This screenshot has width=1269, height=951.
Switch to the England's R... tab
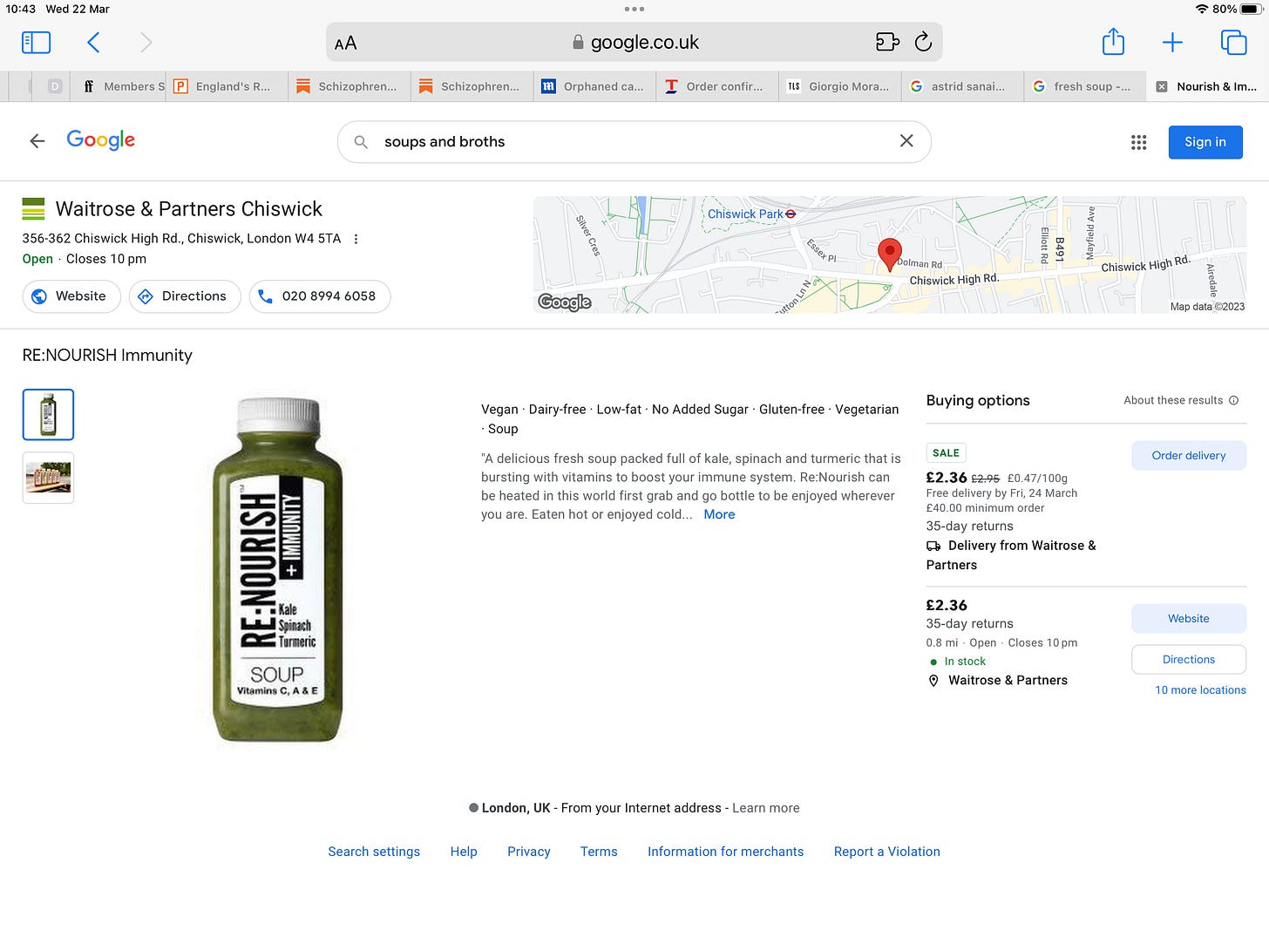pos(227,86)
